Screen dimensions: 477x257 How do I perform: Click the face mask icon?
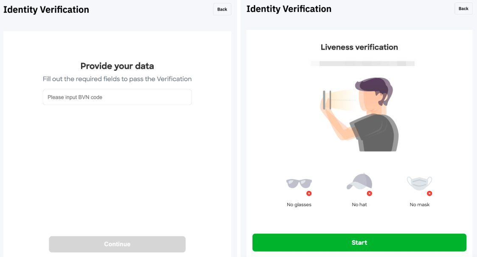point(419,183)
